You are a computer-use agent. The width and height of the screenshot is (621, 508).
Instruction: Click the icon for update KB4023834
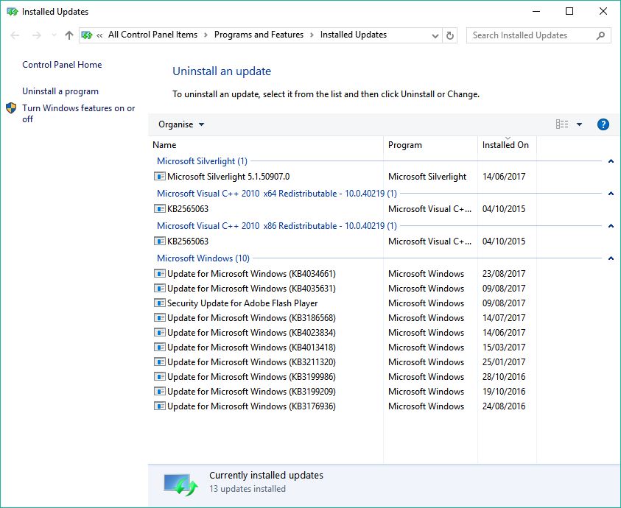tap(159, 333)
